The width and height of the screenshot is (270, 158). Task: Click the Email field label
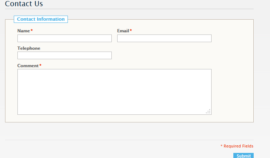point(123,31)
